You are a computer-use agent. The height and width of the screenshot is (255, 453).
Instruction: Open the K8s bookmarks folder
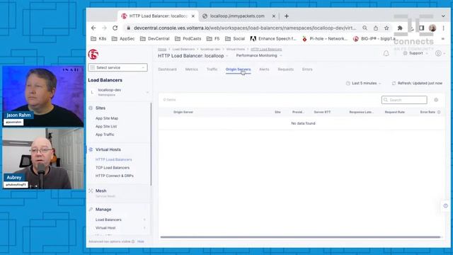tap(98, 38)
